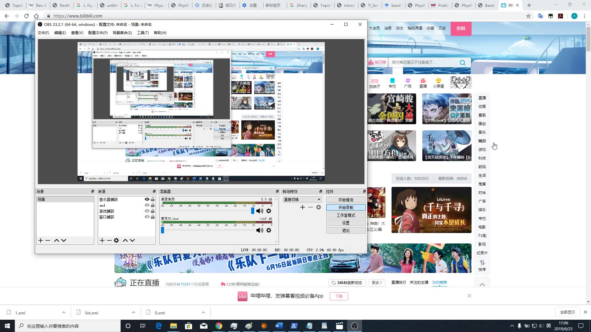
Task: Click 开始推流 button in OBS
Action: 346,200
